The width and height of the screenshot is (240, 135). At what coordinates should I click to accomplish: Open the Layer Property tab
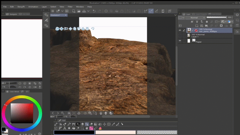coord(200,14)
